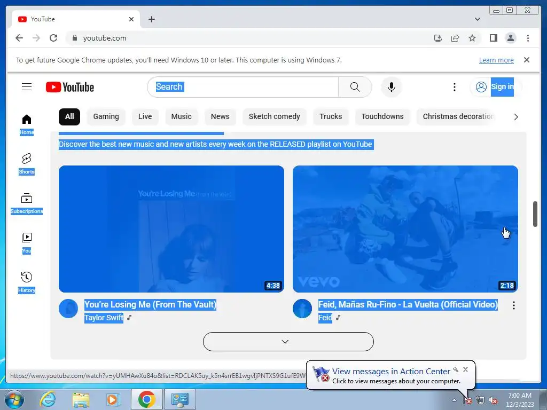Select the Touchdowns category chip
The width and height of the screenshot is (547, 410).
point(382,116)
